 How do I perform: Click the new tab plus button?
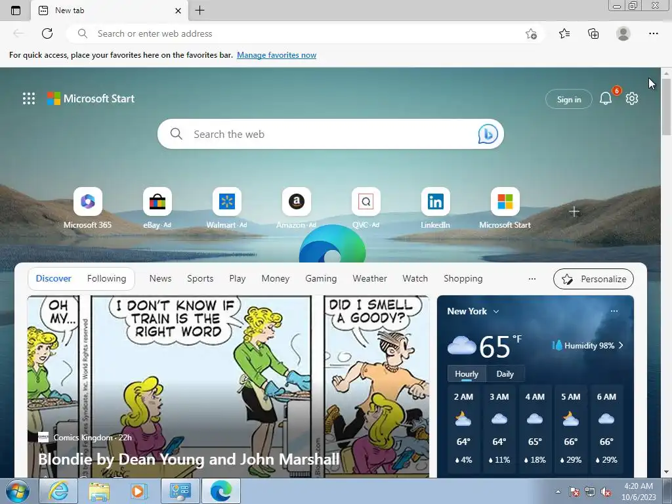[199, 10]
